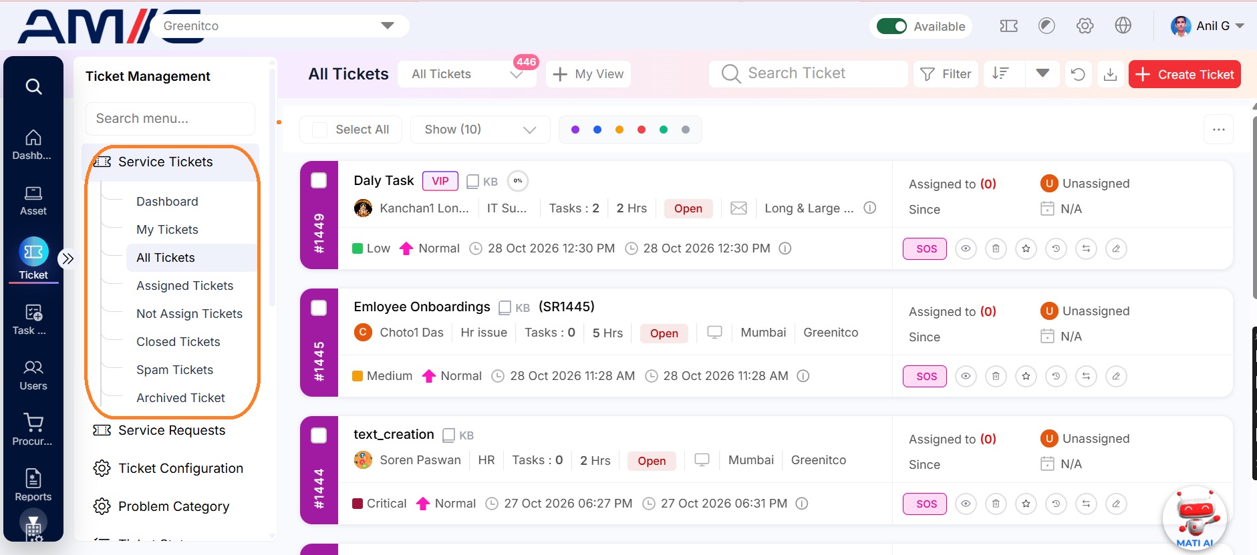Toggle the Available status switch
Viewport: 1257px width, 555px height.
tap(891, 26)
